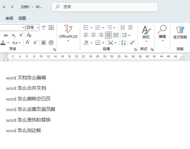Image resolution: width=190 pixels, height=149 pixels.
Task: Click the first line indent marker on the ruler
Action: [x=6, y=54]
